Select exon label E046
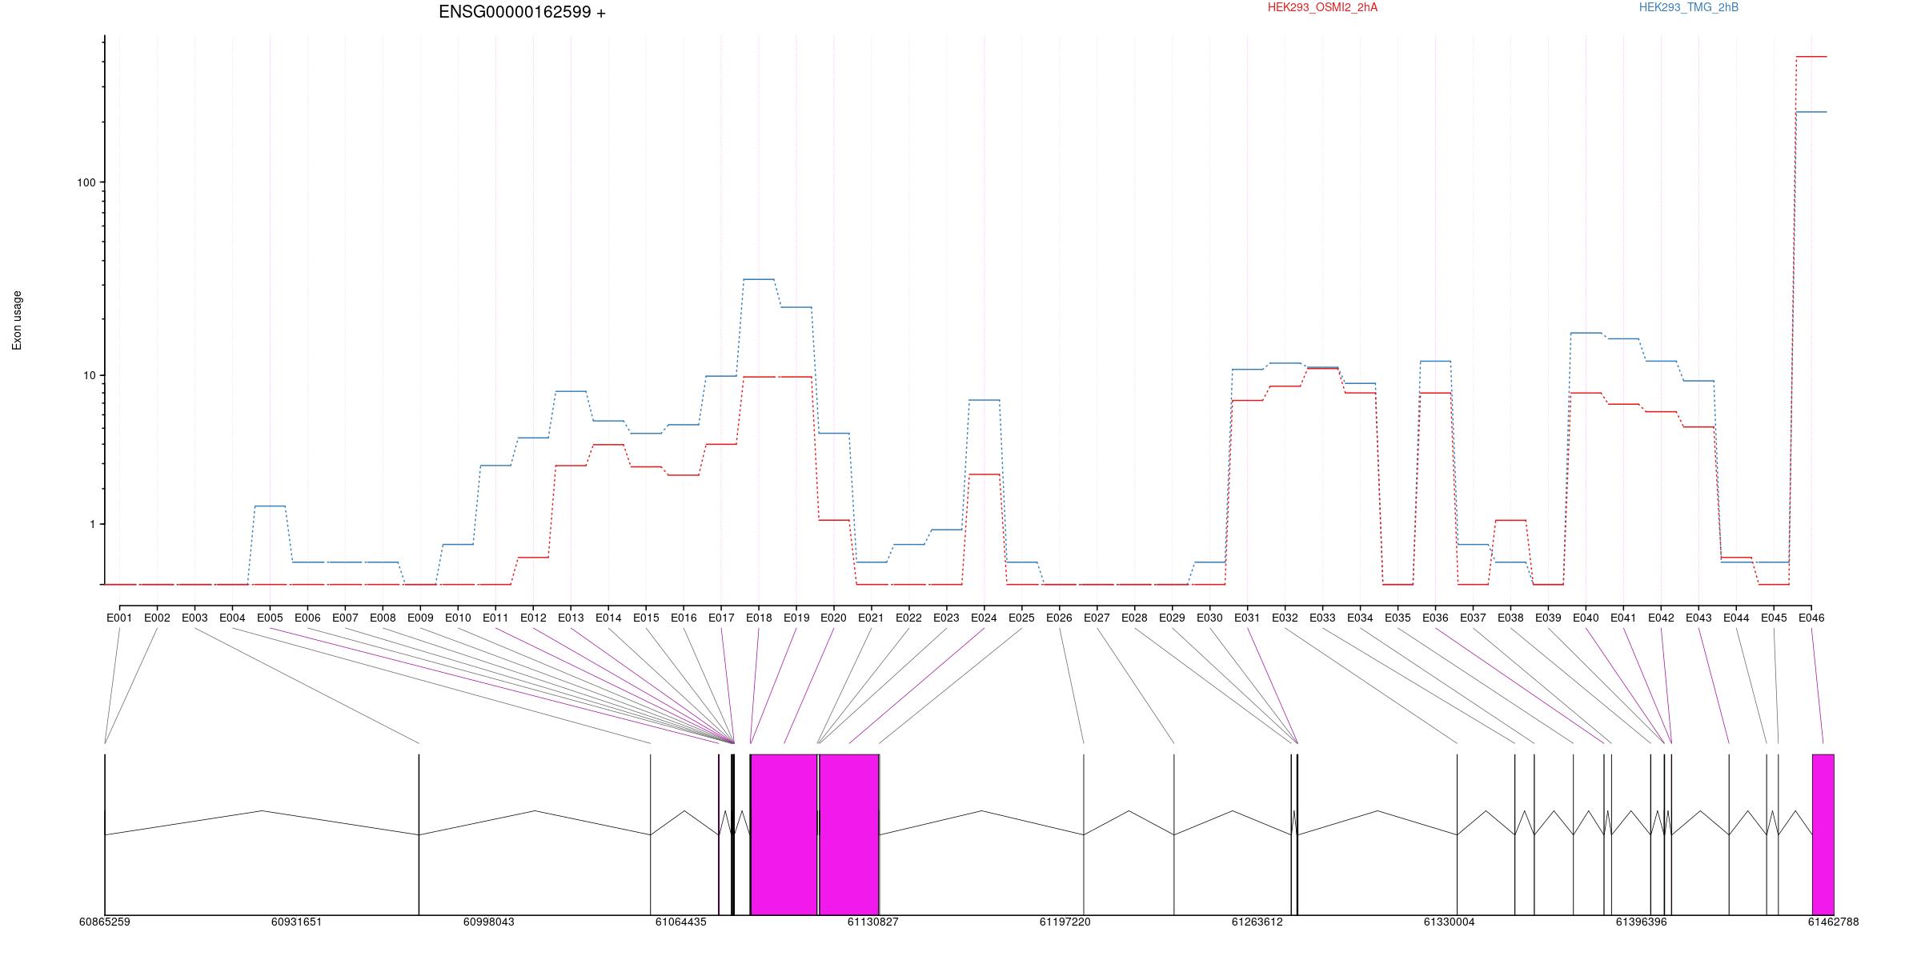The height and width of the screenshot is (960, 1921). coord(1811,618)
